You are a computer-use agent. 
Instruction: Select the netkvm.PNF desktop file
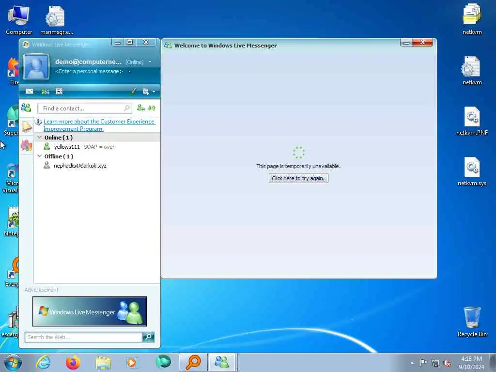[472, 121]
